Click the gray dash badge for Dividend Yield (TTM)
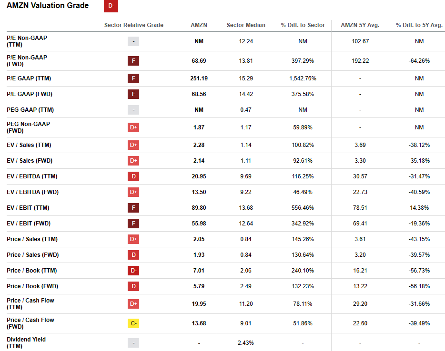This screenshot has width=445, height=351. coord(133,343)
